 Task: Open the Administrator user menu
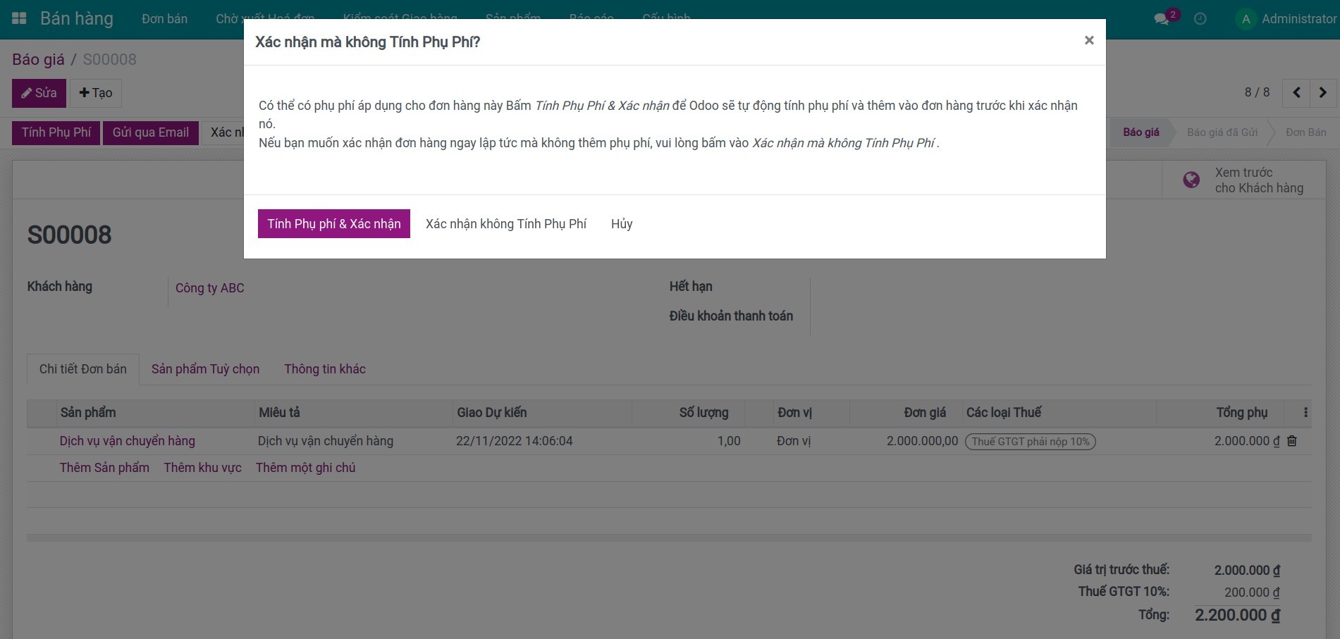pyautogui.click(x=1286, y=19)
